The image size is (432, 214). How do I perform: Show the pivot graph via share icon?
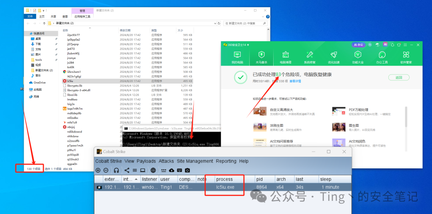pyautogui.click(x=127, y=170)
